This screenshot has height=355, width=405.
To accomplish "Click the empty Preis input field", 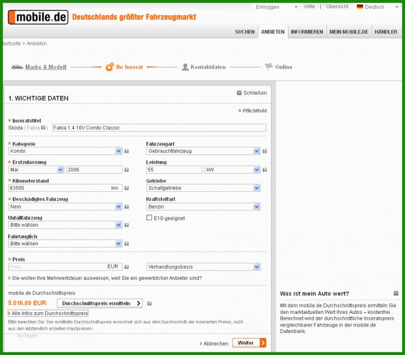I will click(x=65, y=267).
